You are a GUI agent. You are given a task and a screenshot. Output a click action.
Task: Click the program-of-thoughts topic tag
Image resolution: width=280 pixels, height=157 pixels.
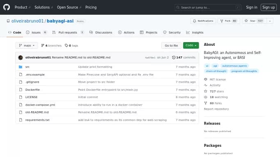(244, 71)
